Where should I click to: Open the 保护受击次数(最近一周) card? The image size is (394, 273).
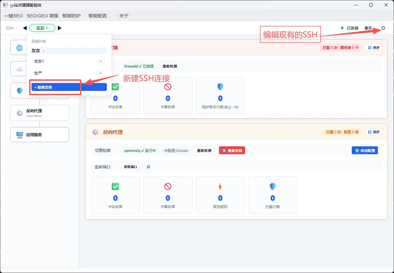pyautogui.click(x=220, y=95)
